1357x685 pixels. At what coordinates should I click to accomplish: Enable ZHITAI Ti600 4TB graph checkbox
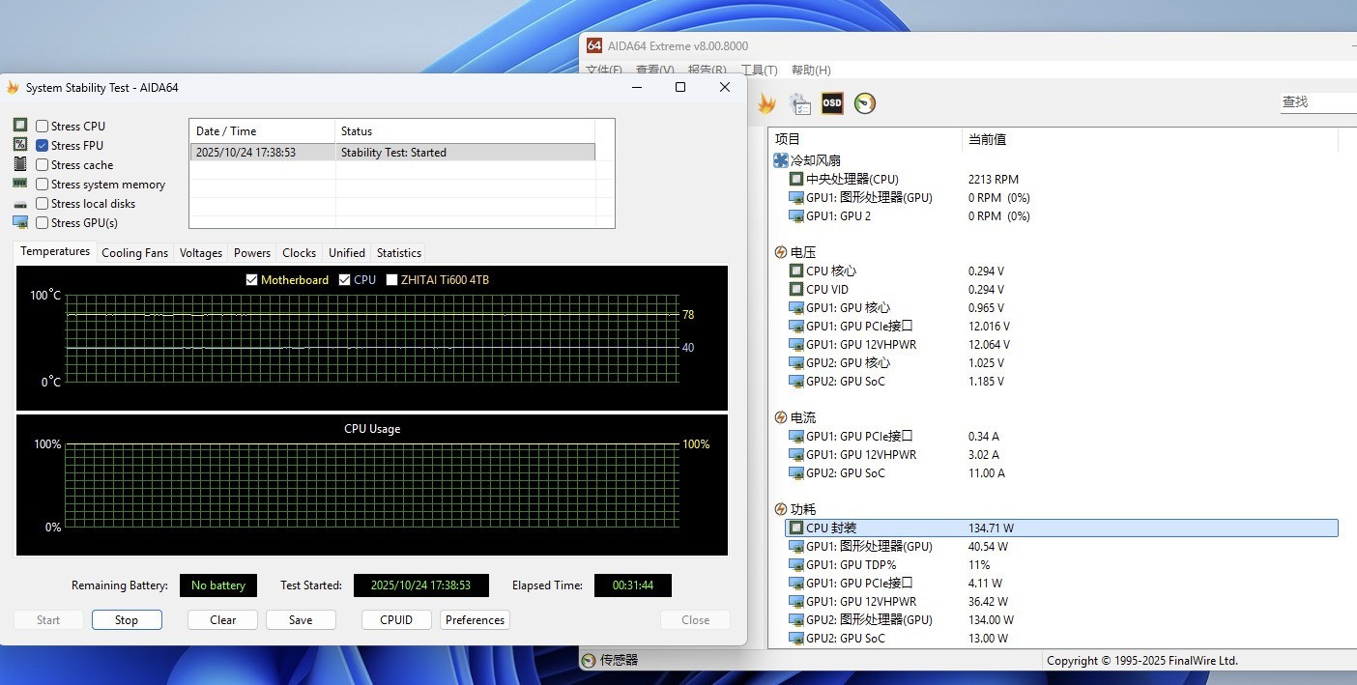[392, 280]
